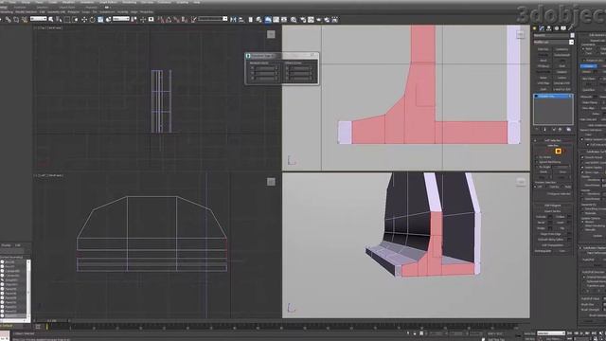Click the ViewCube in the Left viewport

[x=271, y=182]
